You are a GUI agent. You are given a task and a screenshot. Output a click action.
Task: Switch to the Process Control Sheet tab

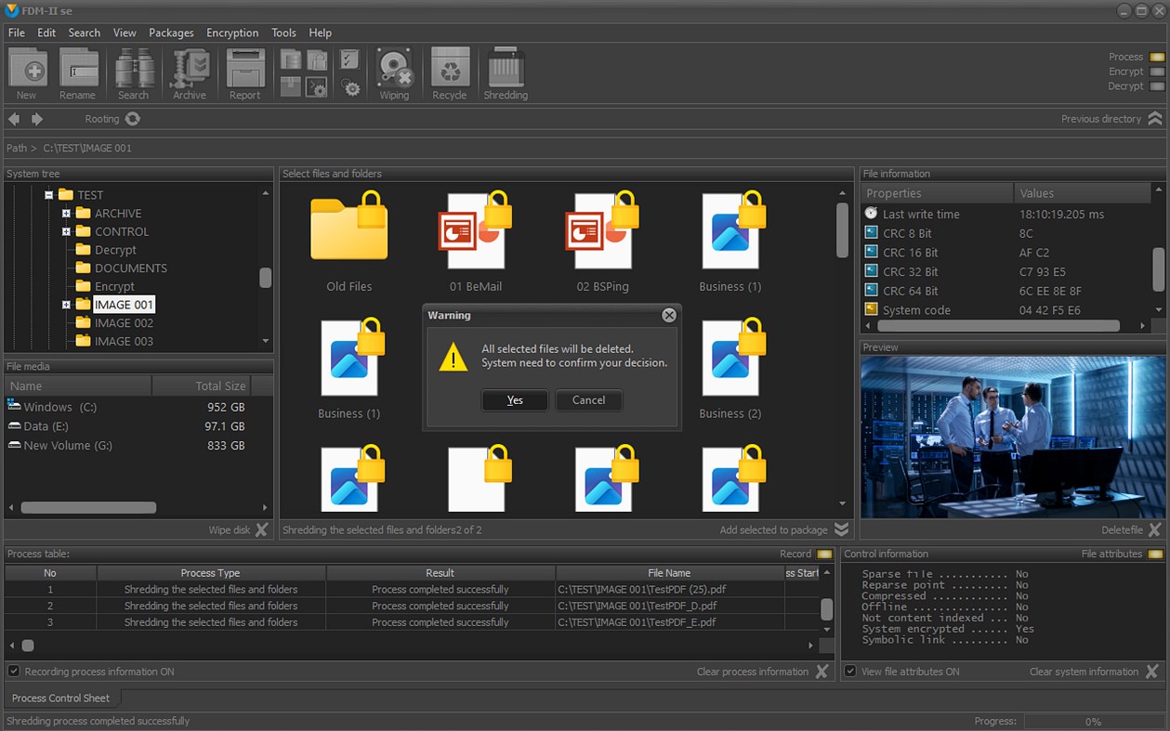[60, 698]
